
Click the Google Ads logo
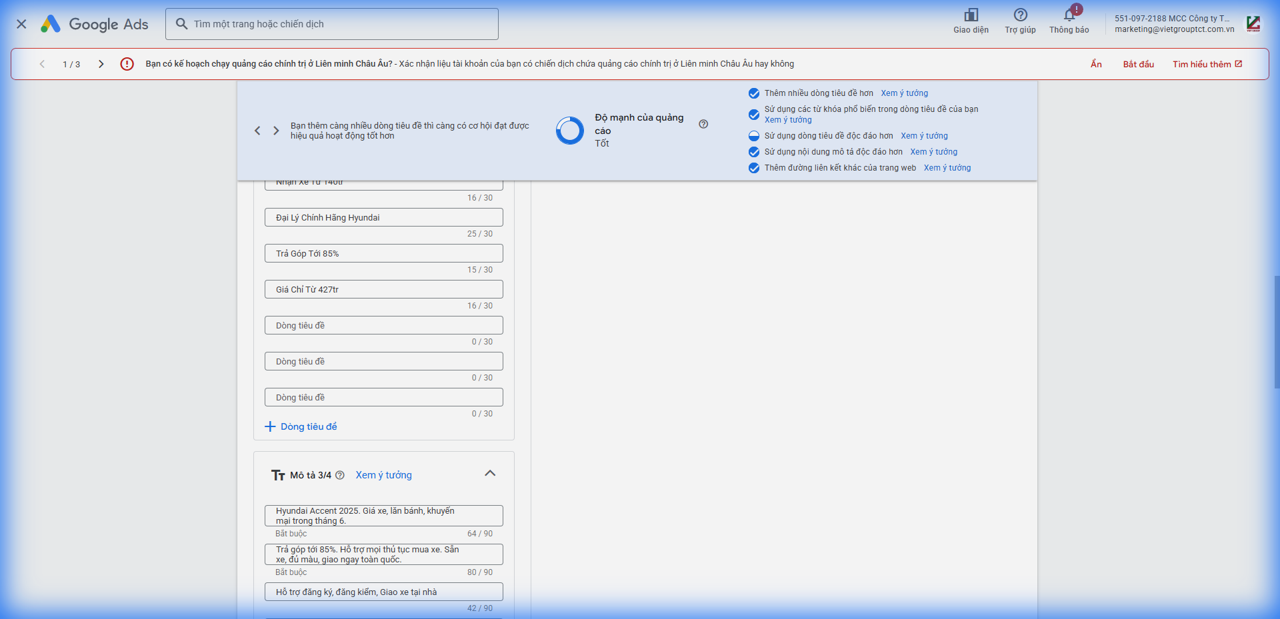95,24
